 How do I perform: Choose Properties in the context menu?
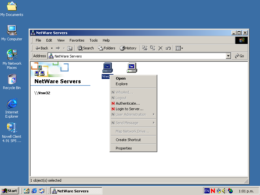coord(134,148)
